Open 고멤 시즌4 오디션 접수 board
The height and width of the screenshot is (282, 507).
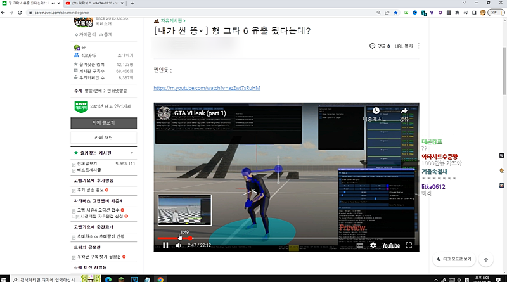click(98, 210)
